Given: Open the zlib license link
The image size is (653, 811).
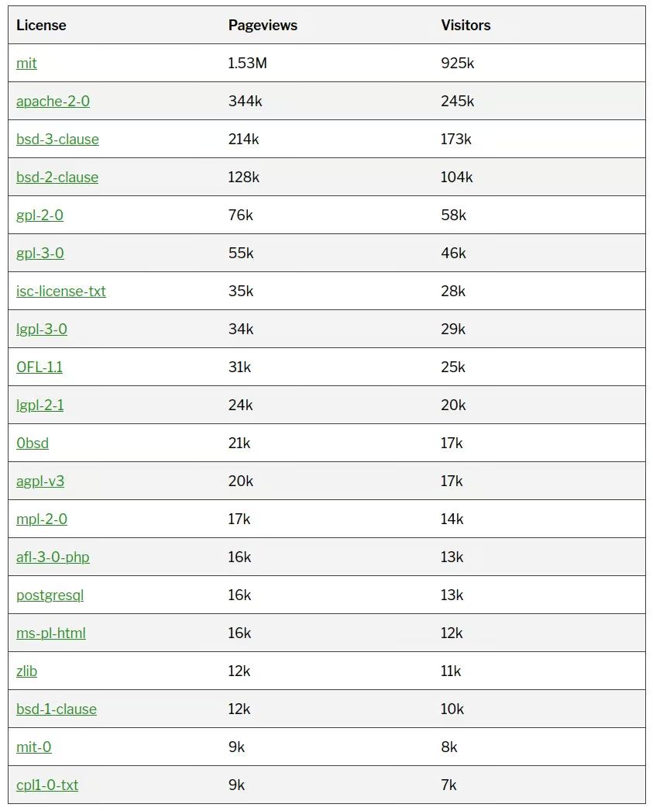Looking at the screenshot, I should pos(26,671).
